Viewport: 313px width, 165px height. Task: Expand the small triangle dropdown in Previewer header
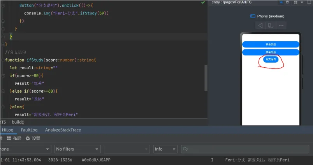pyautogui.click(x=302, y=2)
